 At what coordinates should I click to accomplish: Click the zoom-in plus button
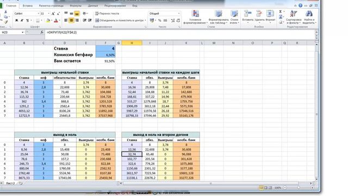click(x=312, y=188)
